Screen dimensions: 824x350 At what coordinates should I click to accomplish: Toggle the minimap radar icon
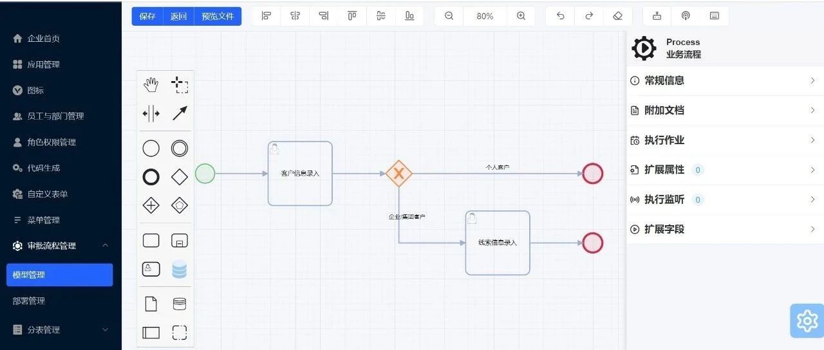coord(686,16)
